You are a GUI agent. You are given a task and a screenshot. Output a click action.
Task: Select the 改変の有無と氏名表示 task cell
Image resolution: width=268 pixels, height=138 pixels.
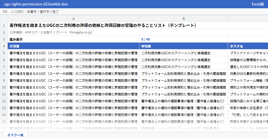[x=248, y=108]
